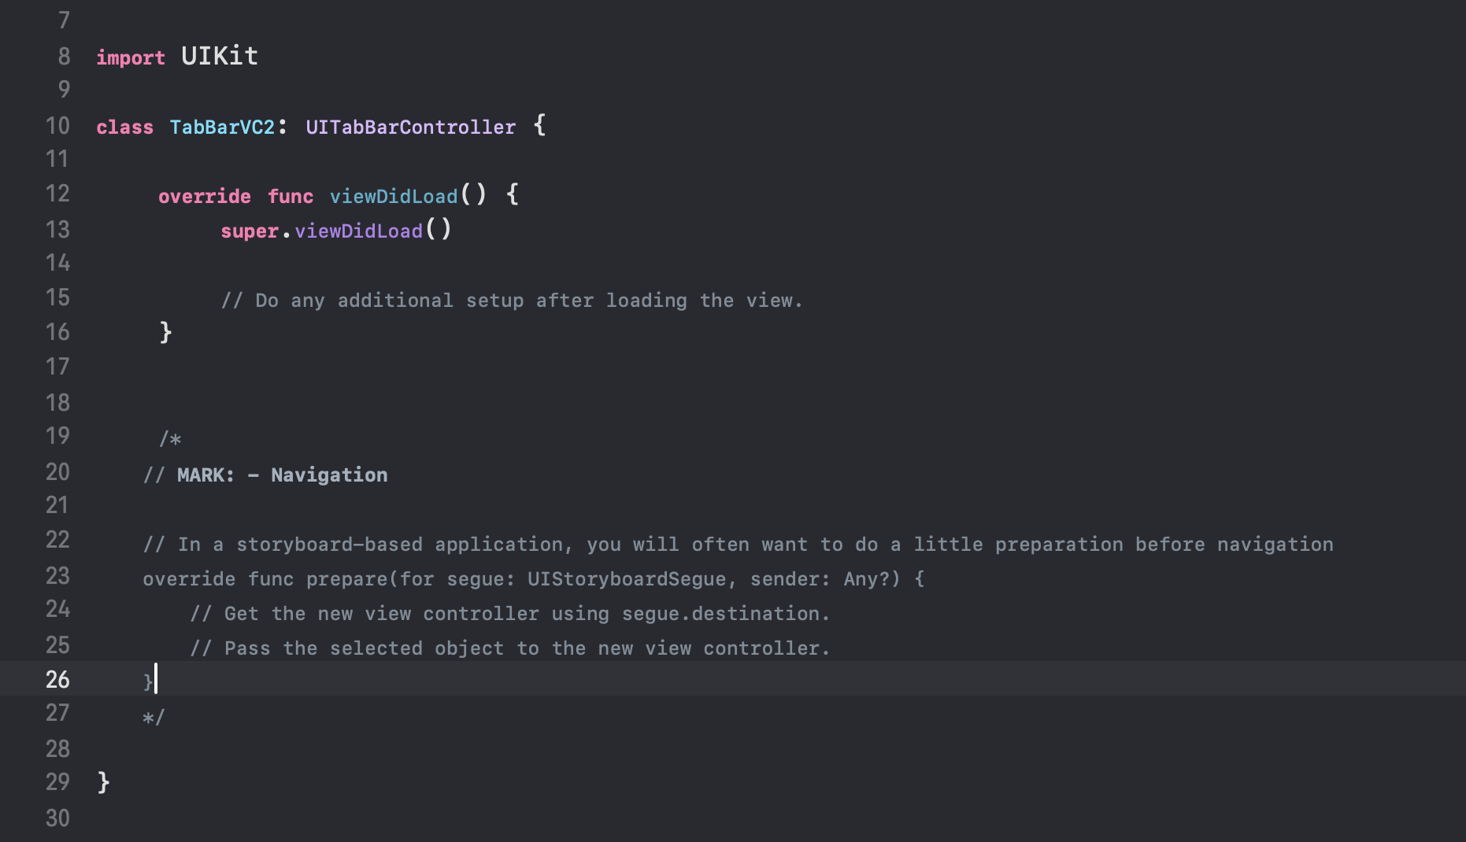Click the segue.destination comment line
The height and width of the screenshot is (842, 1466).
coord(510,613)
